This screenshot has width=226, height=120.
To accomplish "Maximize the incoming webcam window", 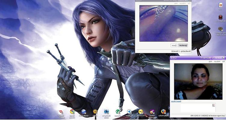I will point(174,58).
